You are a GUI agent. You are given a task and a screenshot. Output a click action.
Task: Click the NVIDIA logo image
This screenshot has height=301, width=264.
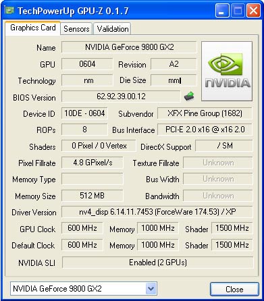click(227, 71)
